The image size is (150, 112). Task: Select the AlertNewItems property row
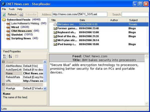[24, 66]
